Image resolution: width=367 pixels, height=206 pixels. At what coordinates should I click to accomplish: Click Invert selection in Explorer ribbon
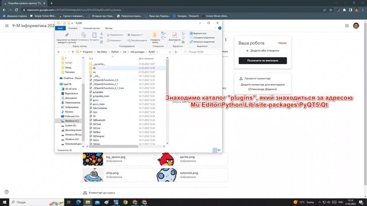[x=202, y=42]
